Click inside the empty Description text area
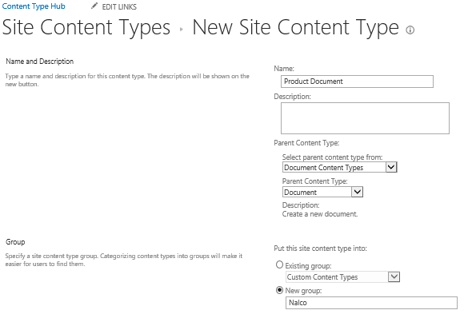The width and height of the screenshot is (472, 334). (365, 118)
